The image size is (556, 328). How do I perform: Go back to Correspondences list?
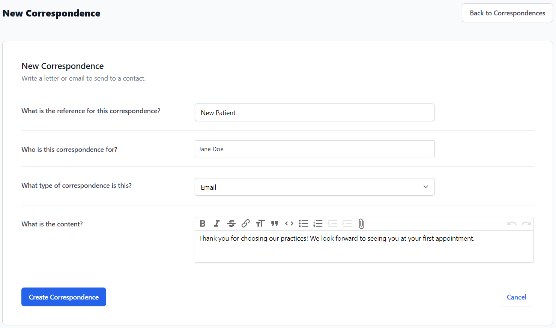pos(507,13)
